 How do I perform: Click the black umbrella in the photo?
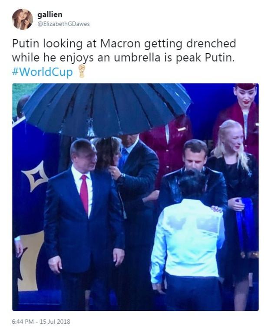pyautogui.click(x=107, y=109)
